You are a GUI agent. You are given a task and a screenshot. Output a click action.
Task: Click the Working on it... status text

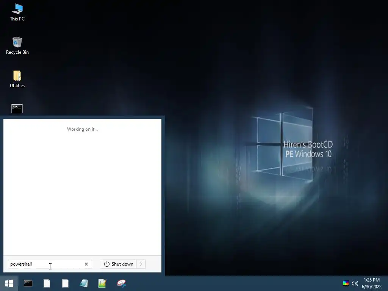(x=82, y=129)
